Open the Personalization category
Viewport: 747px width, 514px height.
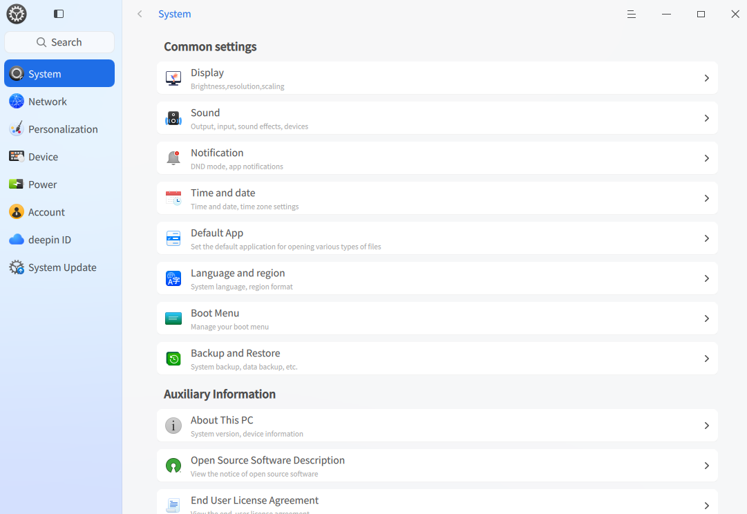coord(59,128)
